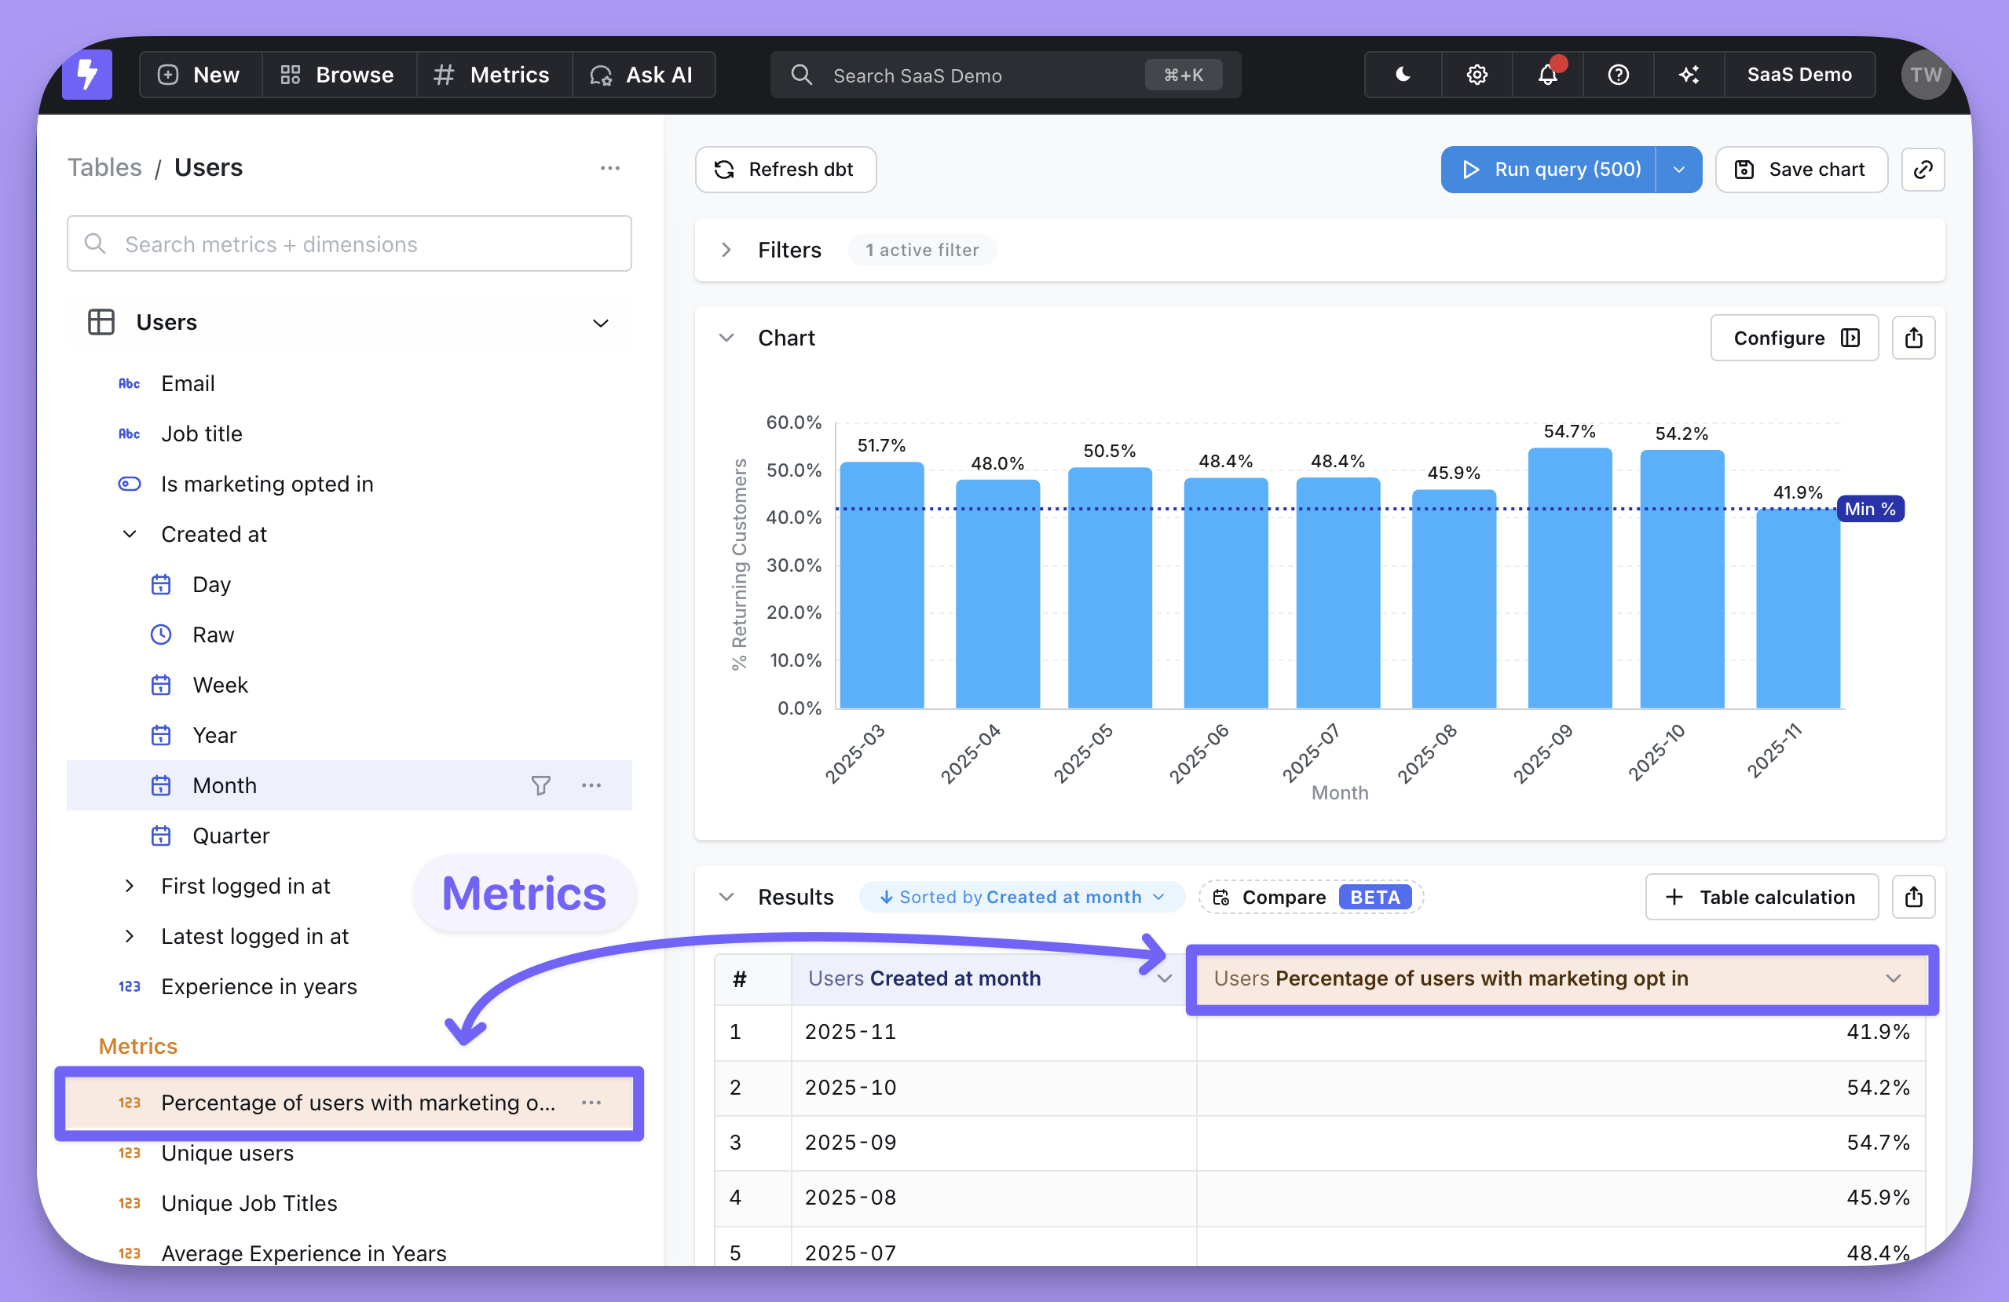Click the Lightdash logo home icon
This screenshot has width=2009, height=1302.
pos(87,75)
